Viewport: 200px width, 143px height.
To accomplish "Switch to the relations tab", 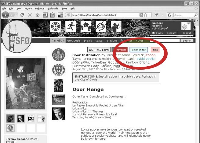I will pyautogui.click(x=111, y=40).
